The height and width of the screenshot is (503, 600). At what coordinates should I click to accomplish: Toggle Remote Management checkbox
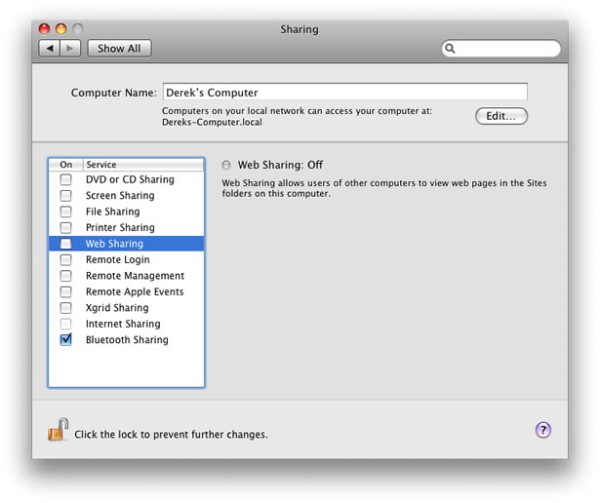(x=65, y=276)
